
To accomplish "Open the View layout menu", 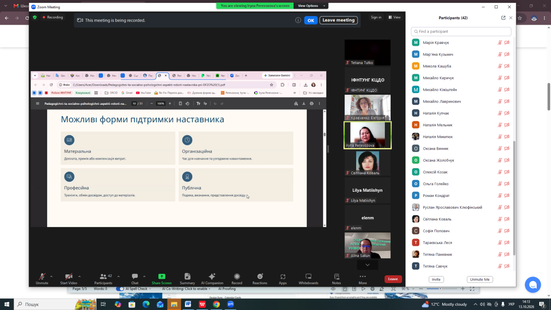I will click(394, 17).
